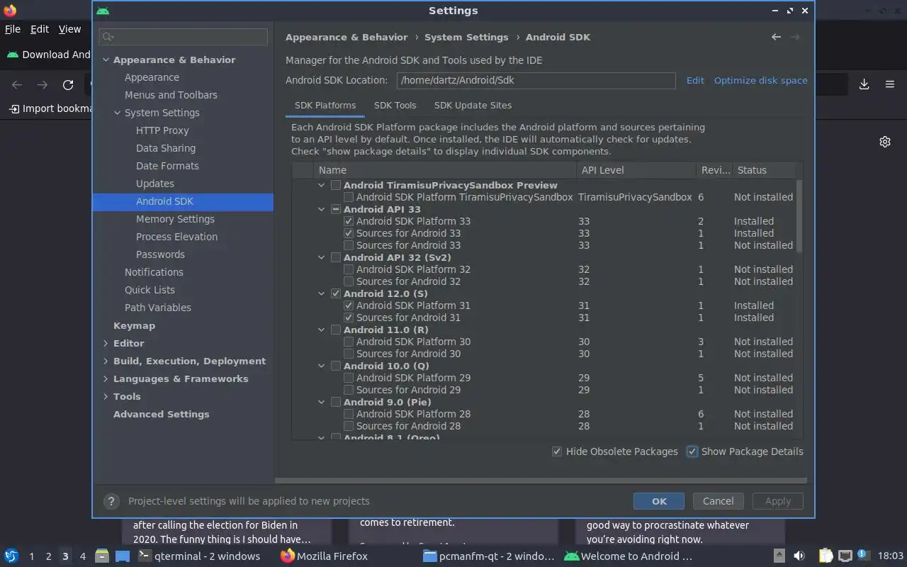Expand Languages & Frameworks node
Screen dimensions: 907x567
[106, 378]
